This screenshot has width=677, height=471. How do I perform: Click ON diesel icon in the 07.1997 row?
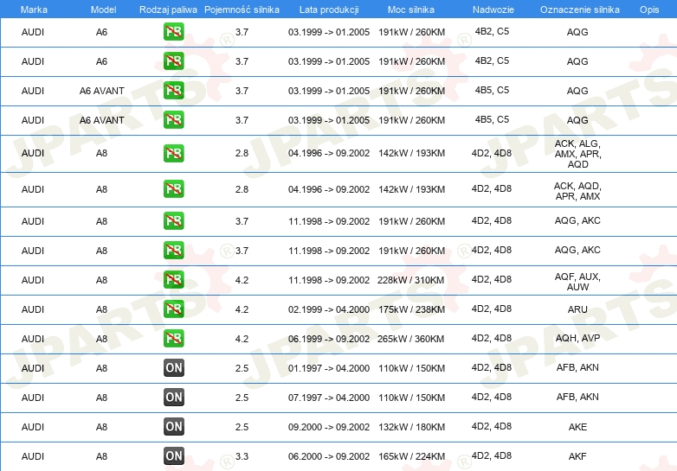(173, 398)
